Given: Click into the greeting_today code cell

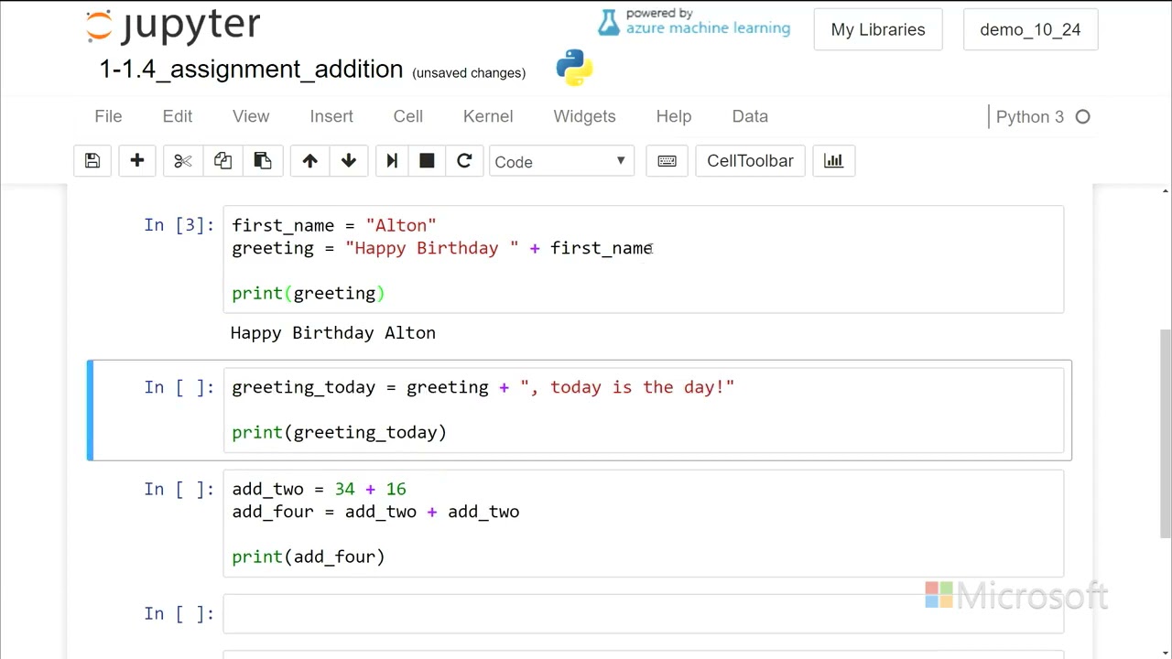Looking at the screenshot, I should (643, 410).
